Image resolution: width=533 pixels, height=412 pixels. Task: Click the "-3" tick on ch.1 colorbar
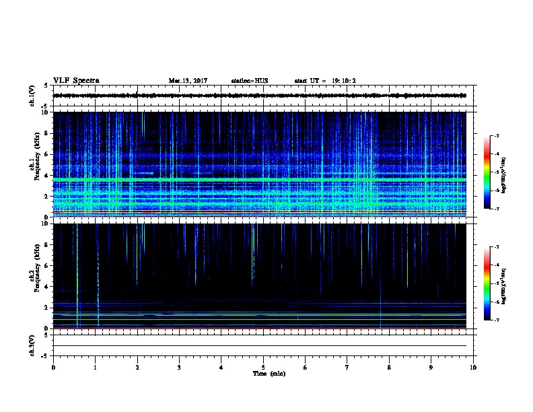point(497,135)
